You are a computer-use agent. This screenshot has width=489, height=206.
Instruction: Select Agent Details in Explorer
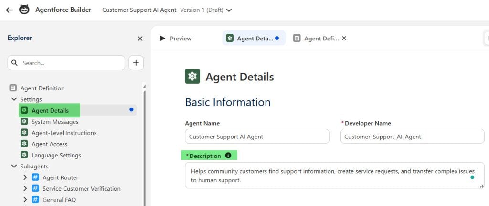(x=50, y=111)
